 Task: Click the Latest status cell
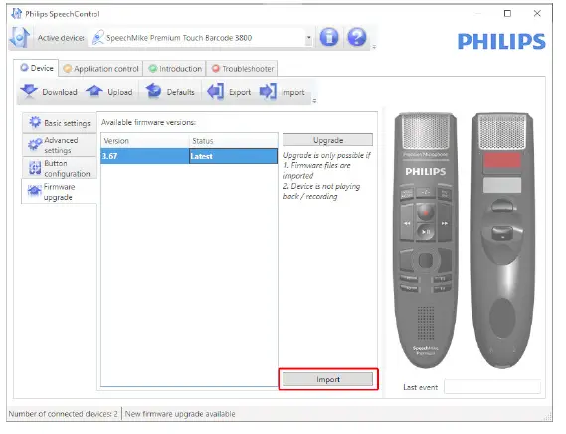pos(233,156)
